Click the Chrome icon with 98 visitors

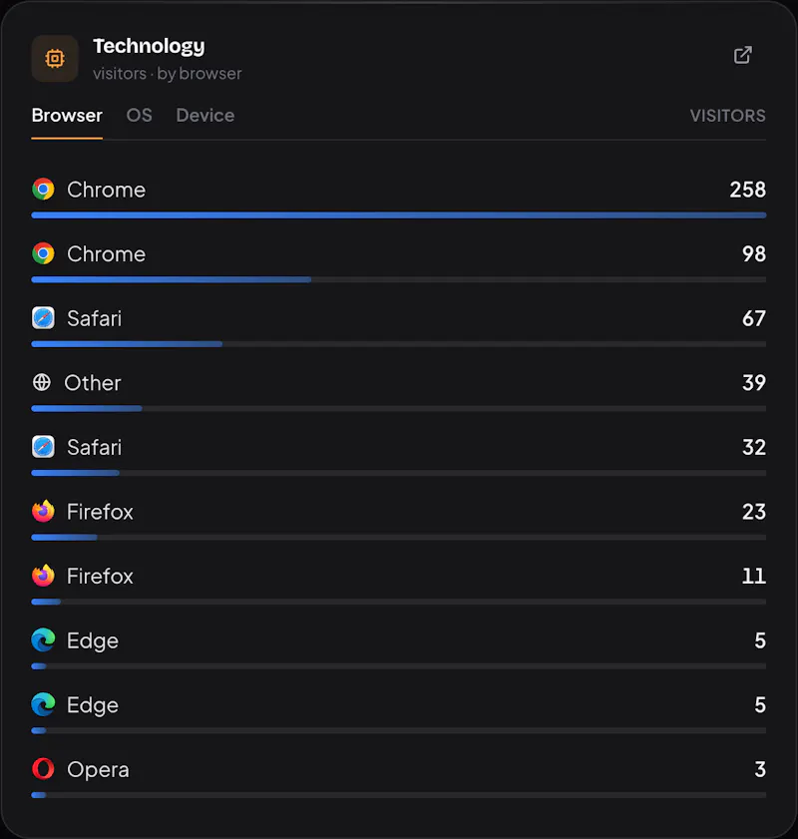point(43,253)
